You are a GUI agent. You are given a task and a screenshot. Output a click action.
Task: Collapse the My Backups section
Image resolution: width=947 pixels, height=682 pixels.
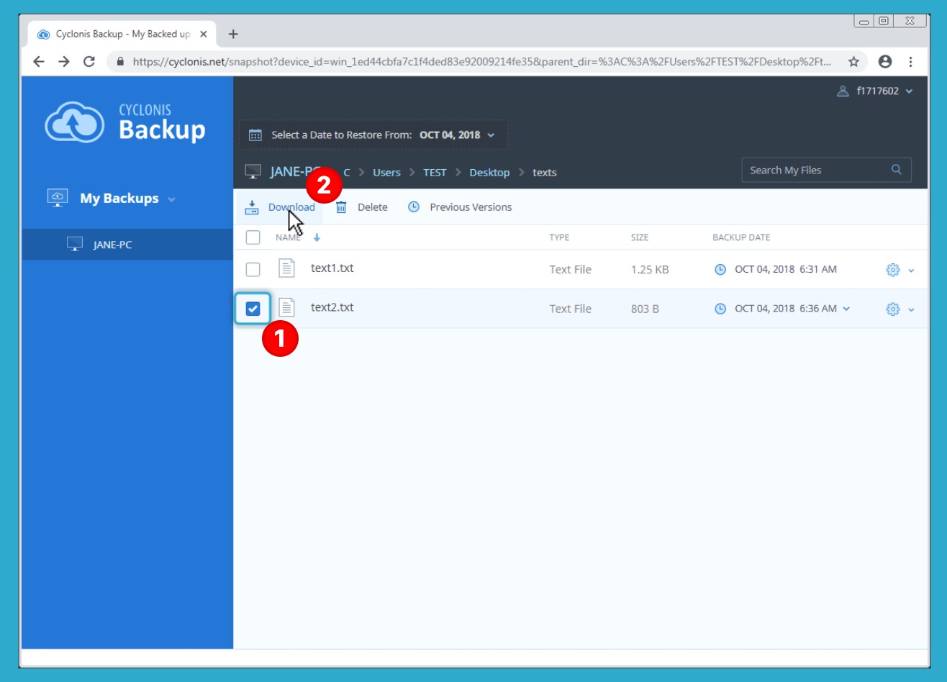171,199
